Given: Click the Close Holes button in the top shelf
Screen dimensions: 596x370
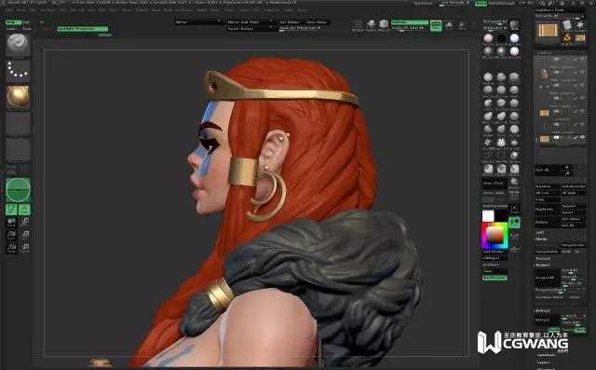Looking at the screenshot, I should [x=317, y=22].
